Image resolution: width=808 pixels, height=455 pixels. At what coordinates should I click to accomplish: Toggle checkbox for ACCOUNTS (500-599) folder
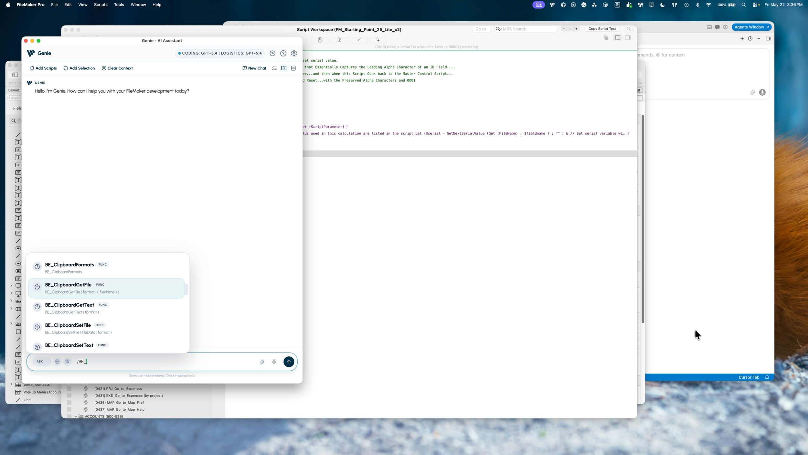69,416
